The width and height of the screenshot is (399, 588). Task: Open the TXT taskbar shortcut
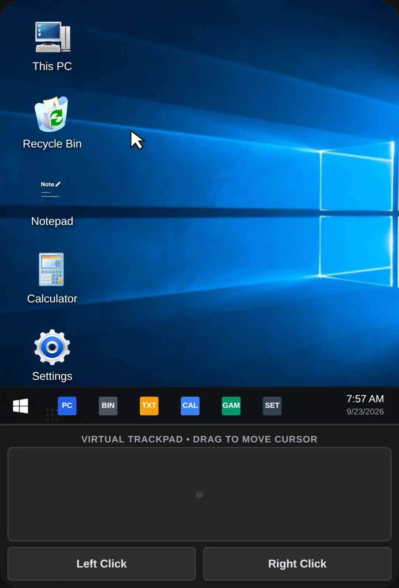point(149,406)
